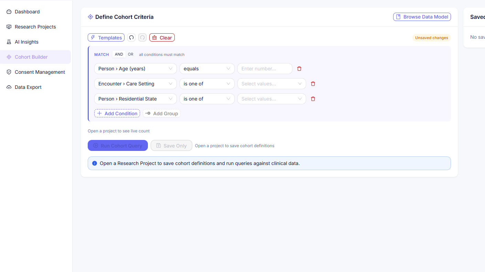Focus the Enter number input field

pyautogui.click(x=265, y=69)
